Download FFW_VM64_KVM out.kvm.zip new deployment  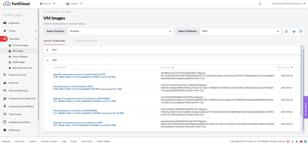pyautogui.click(x=88, y=89)
